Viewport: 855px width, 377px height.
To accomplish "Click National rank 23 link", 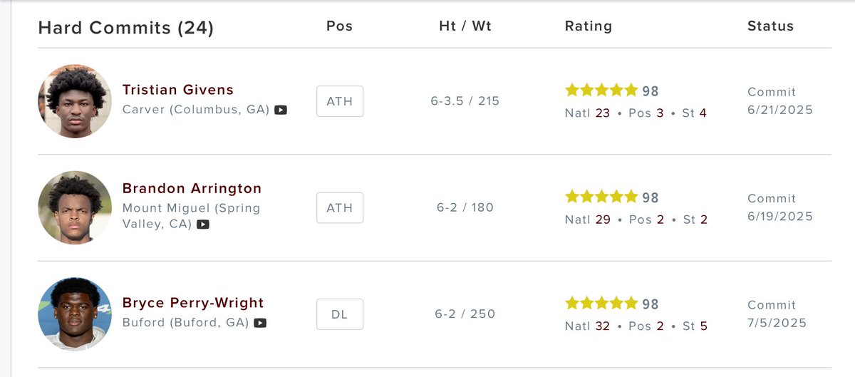I will click(602, 113).
